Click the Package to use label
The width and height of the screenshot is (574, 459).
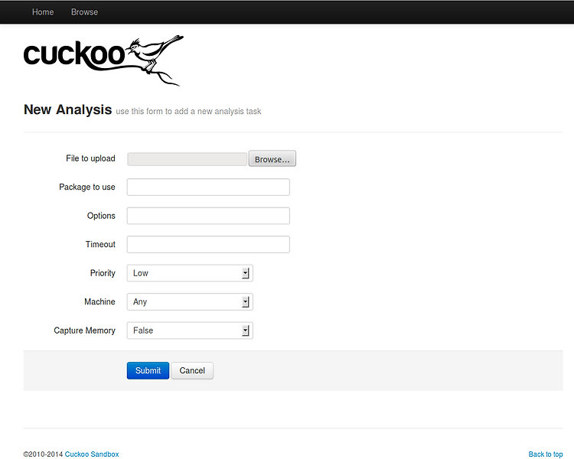click(x=87, y=187)
